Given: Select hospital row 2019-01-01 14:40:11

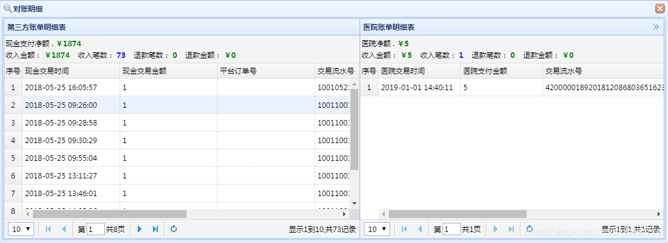Looking at the screenshot, I should pyautogui.click(x=513, y=87).
